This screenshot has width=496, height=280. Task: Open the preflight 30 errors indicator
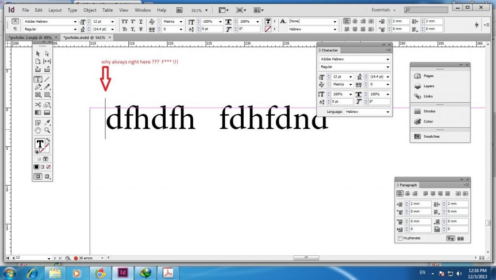[x=86, y=258]
